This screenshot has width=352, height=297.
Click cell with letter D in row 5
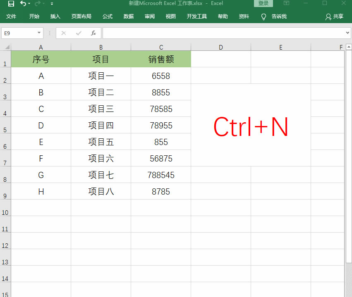click(41, 125)
